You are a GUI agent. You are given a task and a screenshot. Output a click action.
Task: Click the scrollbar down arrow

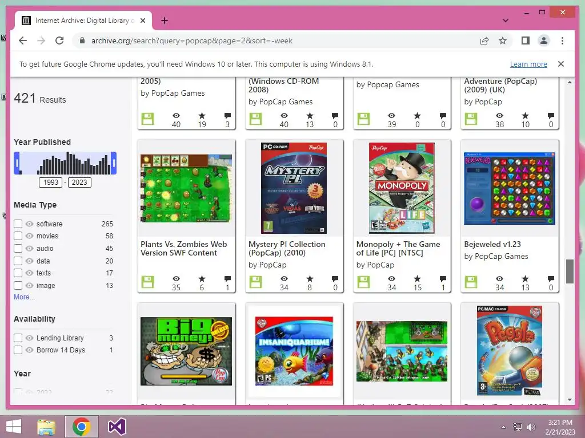tap(570, 400)
